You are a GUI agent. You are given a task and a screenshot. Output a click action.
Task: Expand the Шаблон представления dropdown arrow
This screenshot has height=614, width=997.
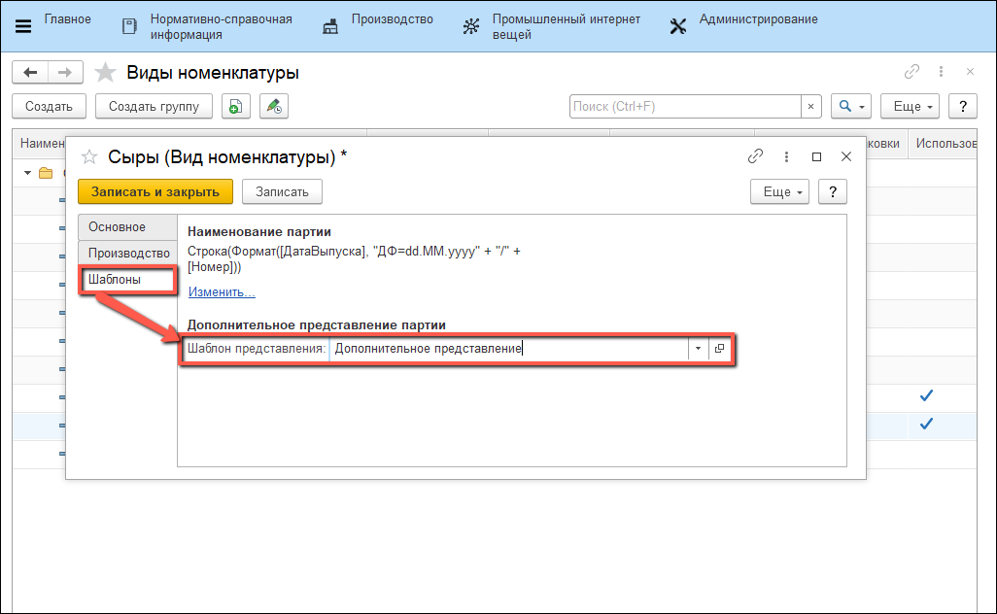(698, 349)
